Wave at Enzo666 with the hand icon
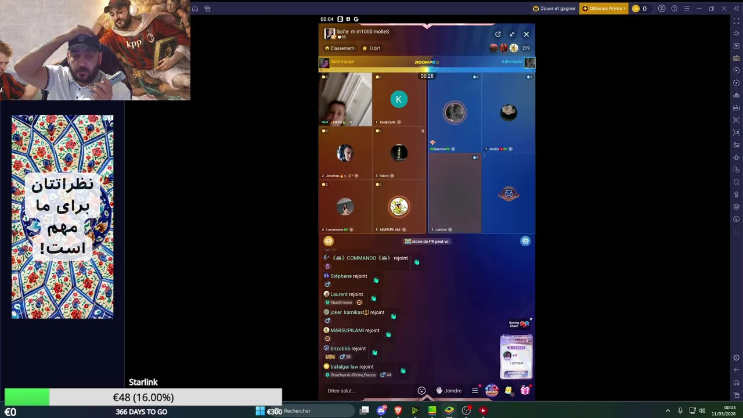 click(x=374, y=352)
